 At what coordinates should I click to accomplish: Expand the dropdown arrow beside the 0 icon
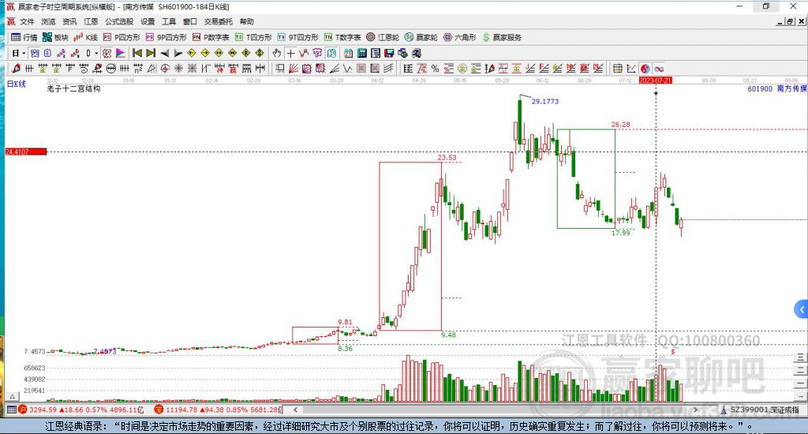[96, 53]
